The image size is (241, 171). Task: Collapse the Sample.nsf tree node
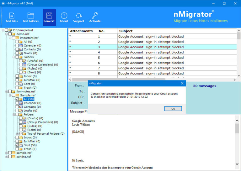coord(10,96)
